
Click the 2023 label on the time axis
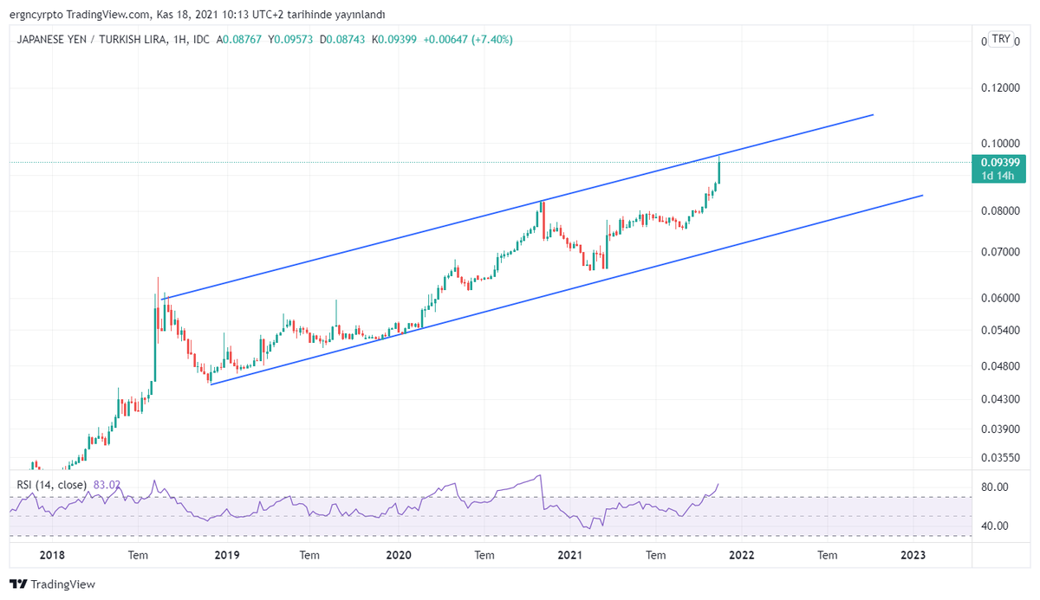(x=914, y=555)
